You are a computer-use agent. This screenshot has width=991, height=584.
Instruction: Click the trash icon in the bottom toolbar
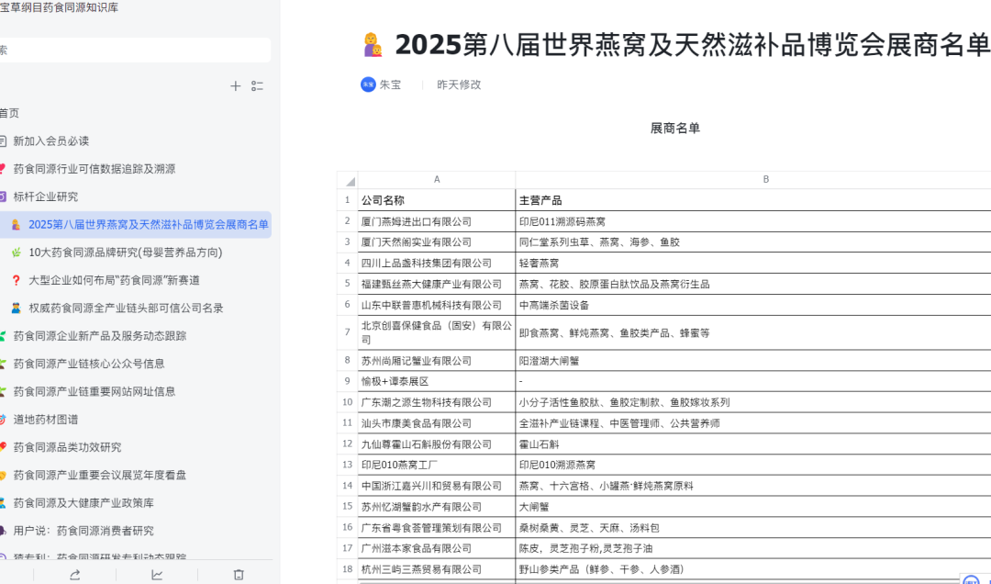click(x=239, y=574)
